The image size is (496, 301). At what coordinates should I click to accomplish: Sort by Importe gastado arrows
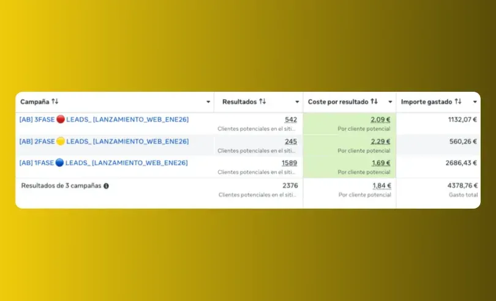[458, 102]
